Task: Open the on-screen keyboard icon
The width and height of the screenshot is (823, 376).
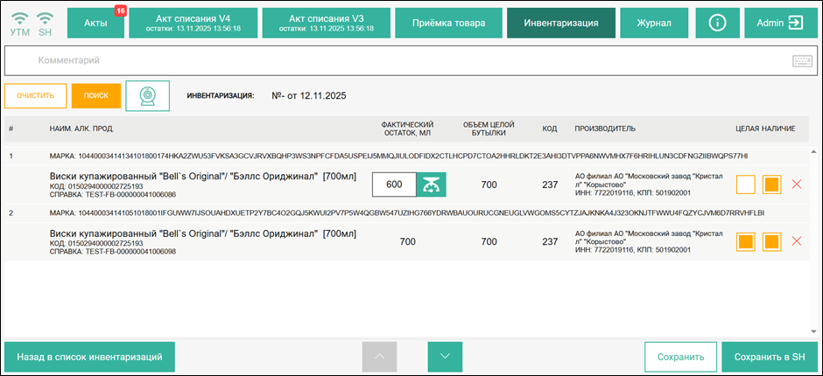Action: coord(802,61)
